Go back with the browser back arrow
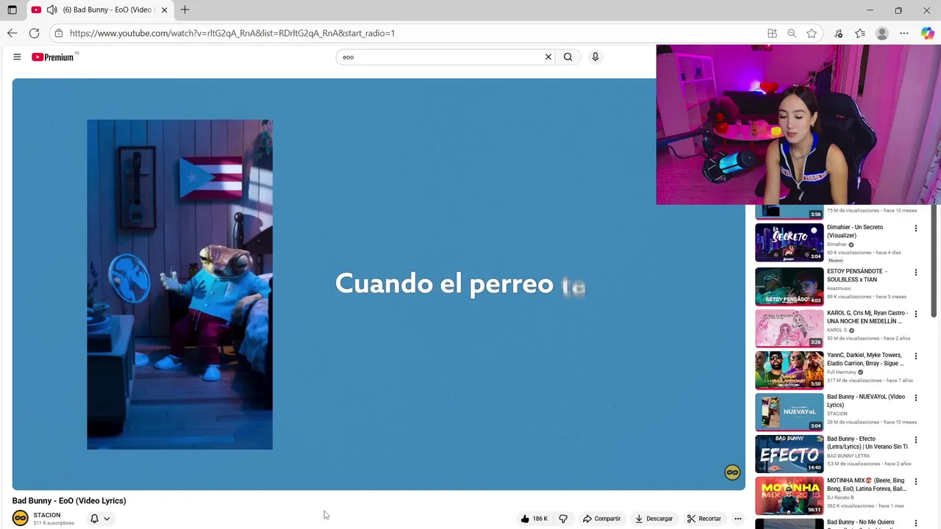The height and width of the screenshot is (529, 941). coord(12,33)
